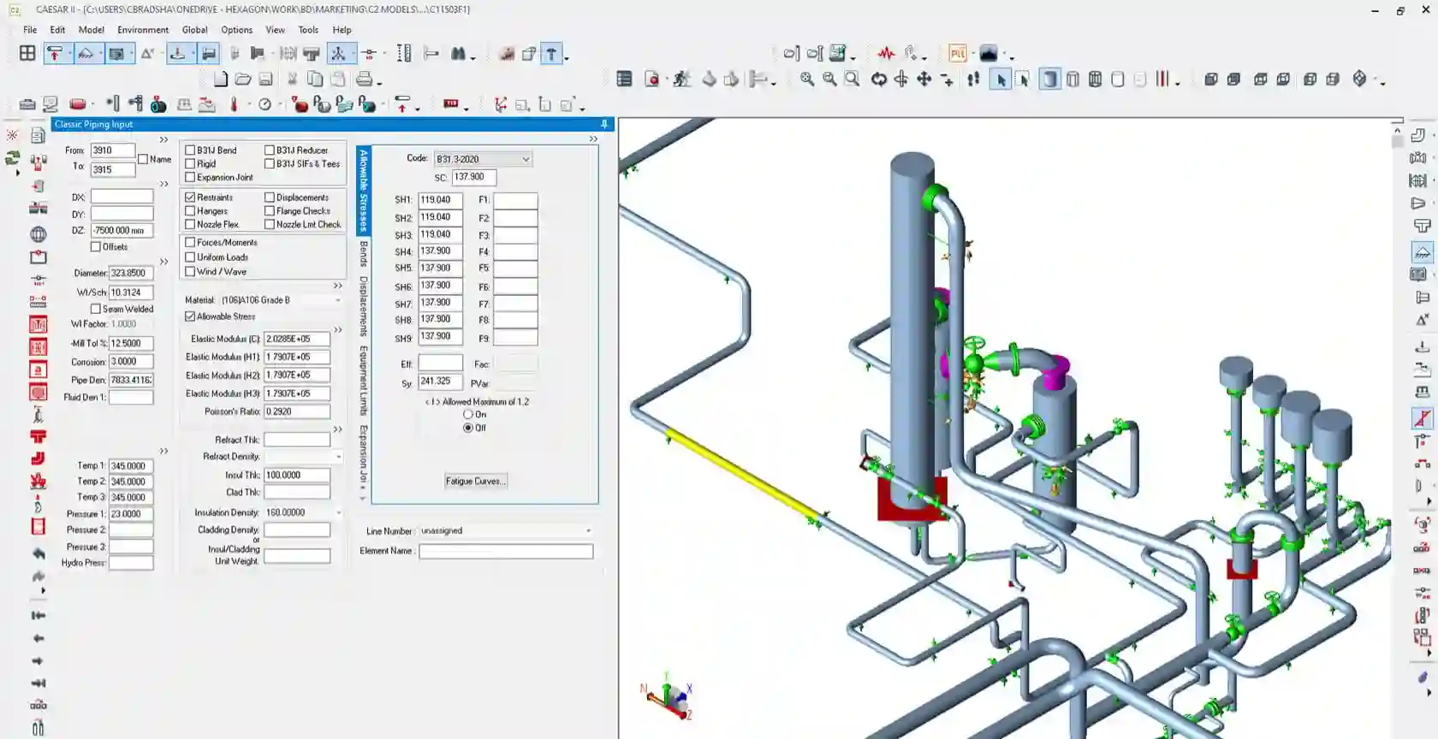Click the red waveform analysis icon
1438x739 pixels.
coord(886,54)
